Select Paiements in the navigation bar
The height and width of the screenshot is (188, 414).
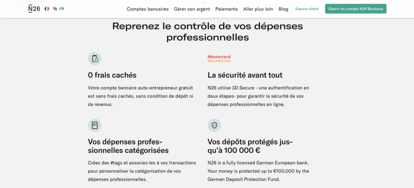point(226,9)
